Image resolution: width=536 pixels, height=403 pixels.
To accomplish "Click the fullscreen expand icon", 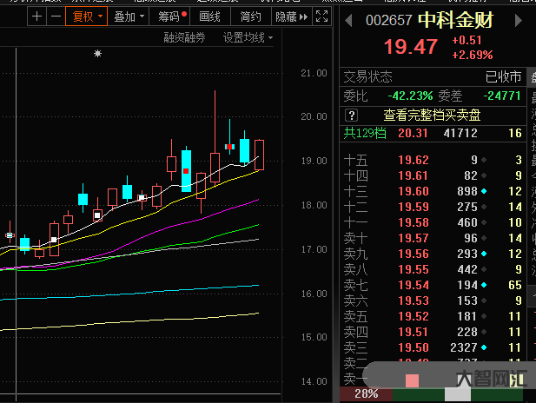I will [321, 17].
